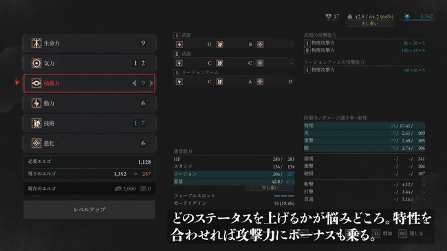This screenshot has width=447, height=251.
Task: Click the 酸 resistance row with 106
Action: [364, 148]
